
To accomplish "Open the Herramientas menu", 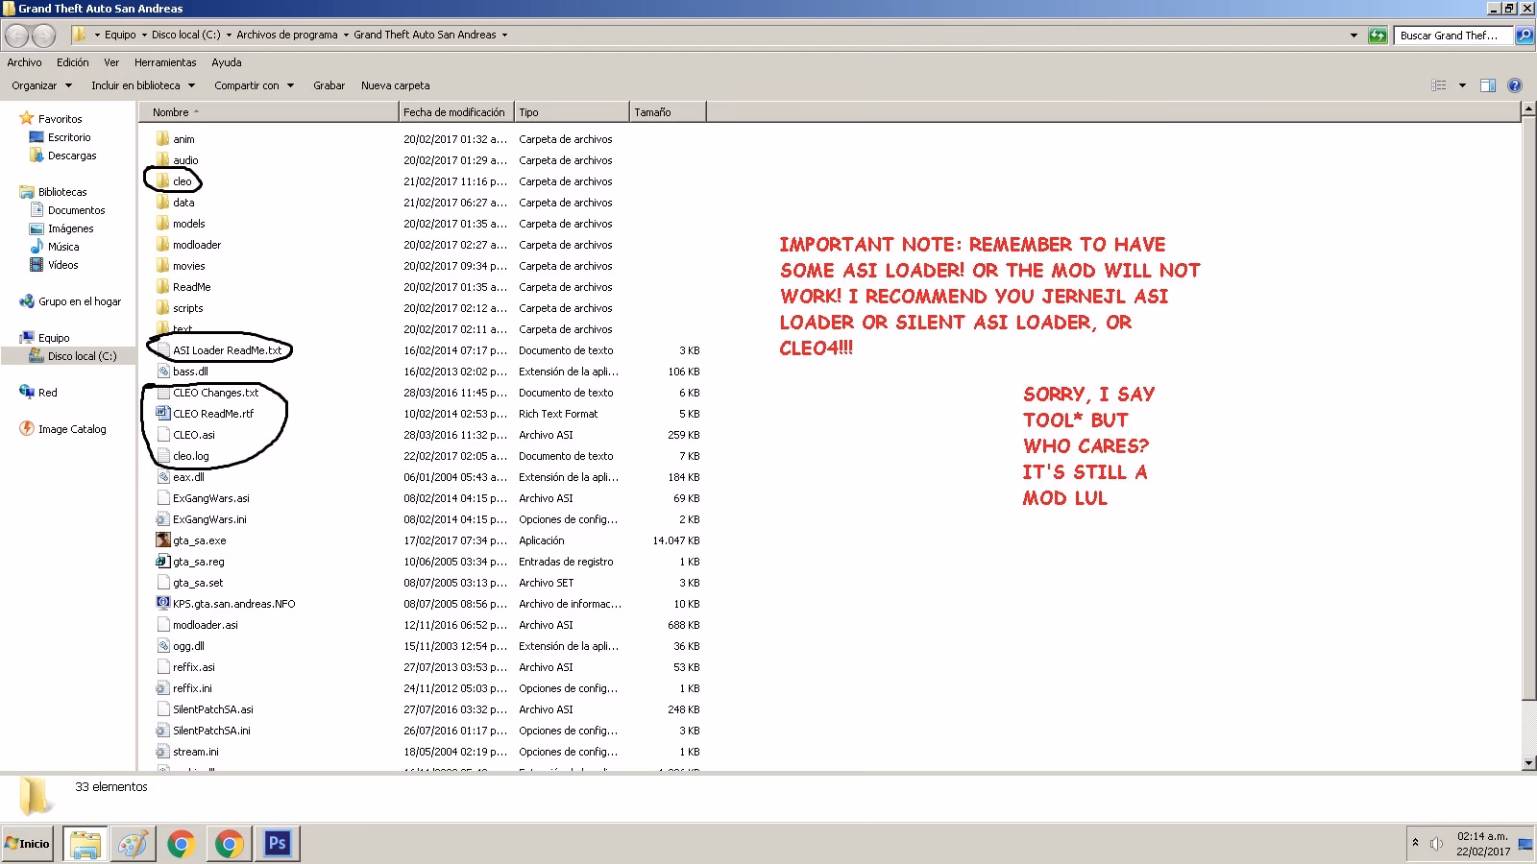I will (x=165, y=62).
